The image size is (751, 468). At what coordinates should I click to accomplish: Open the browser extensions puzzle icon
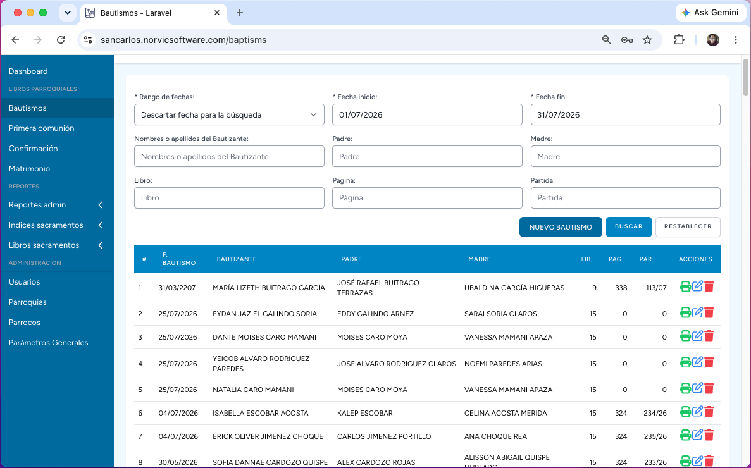(x=679, y=40)
